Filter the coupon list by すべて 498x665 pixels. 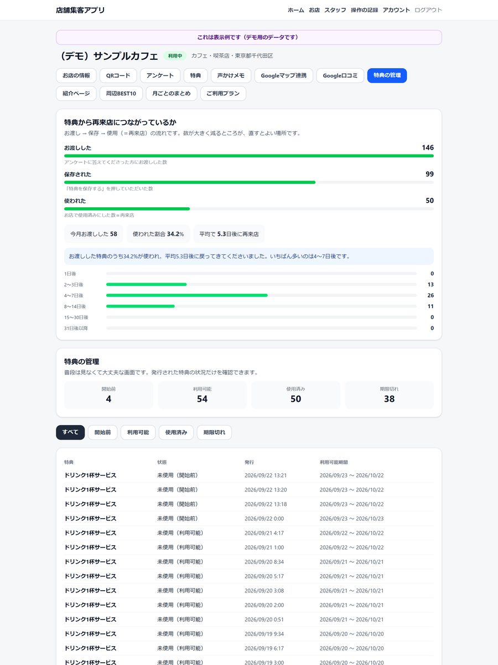pos(70,432)
